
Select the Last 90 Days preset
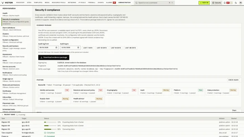click(116, 48)
